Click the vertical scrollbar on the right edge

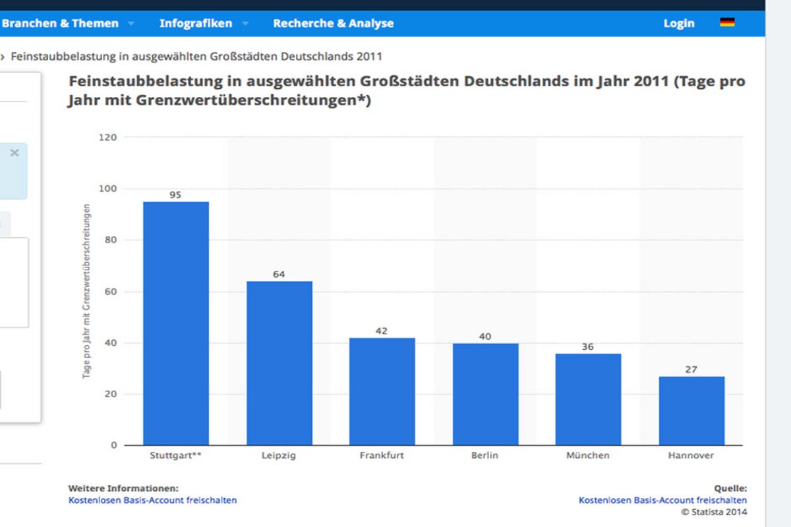point(778,263)
